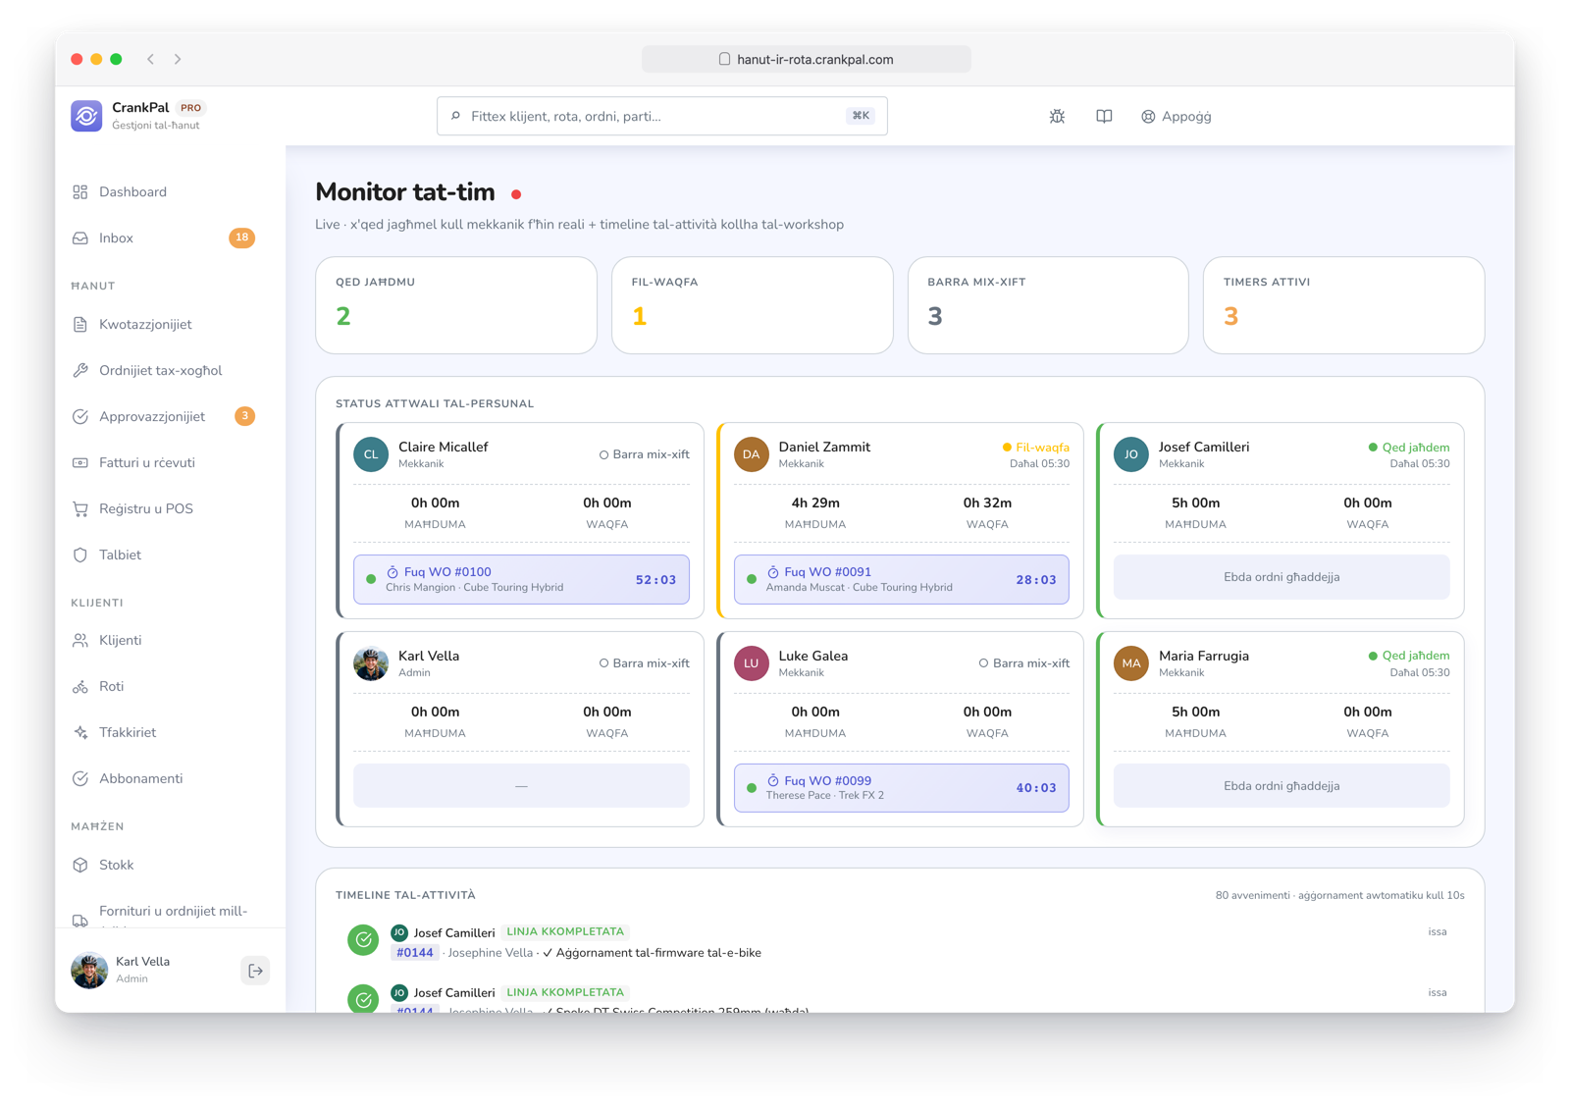Click the timer icon on WO #0099
The width and height of the screenshot is (1570, 1110).
pyautogui.click(x=773, y=781)
